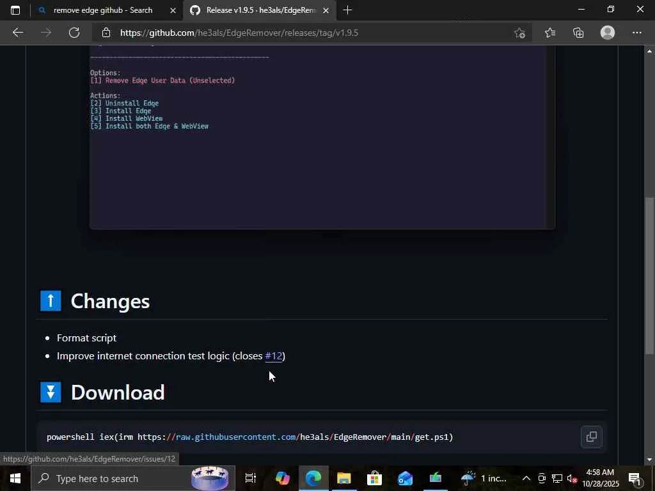
Task: Open the Windows Start menu
Action: (15, 478)
